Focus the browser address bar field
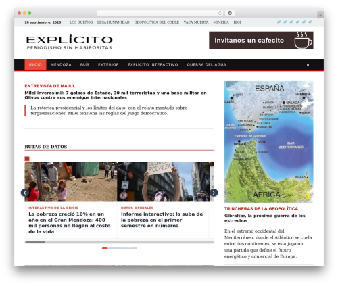Image resolution: width=338 pixels, height=286 pixels. [x=160, y=14]
